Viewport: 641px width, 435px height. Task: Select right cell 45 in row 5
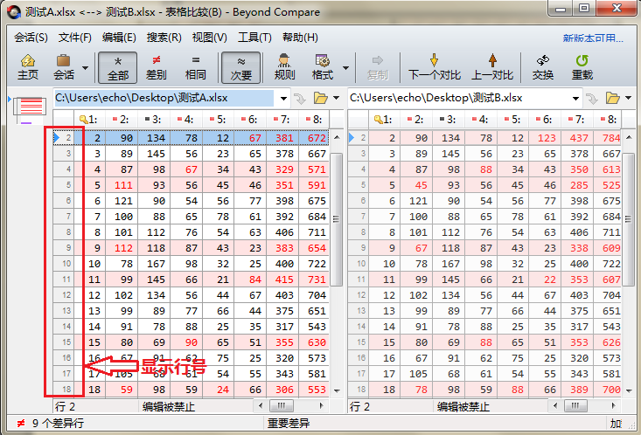[x=416, y=185]
